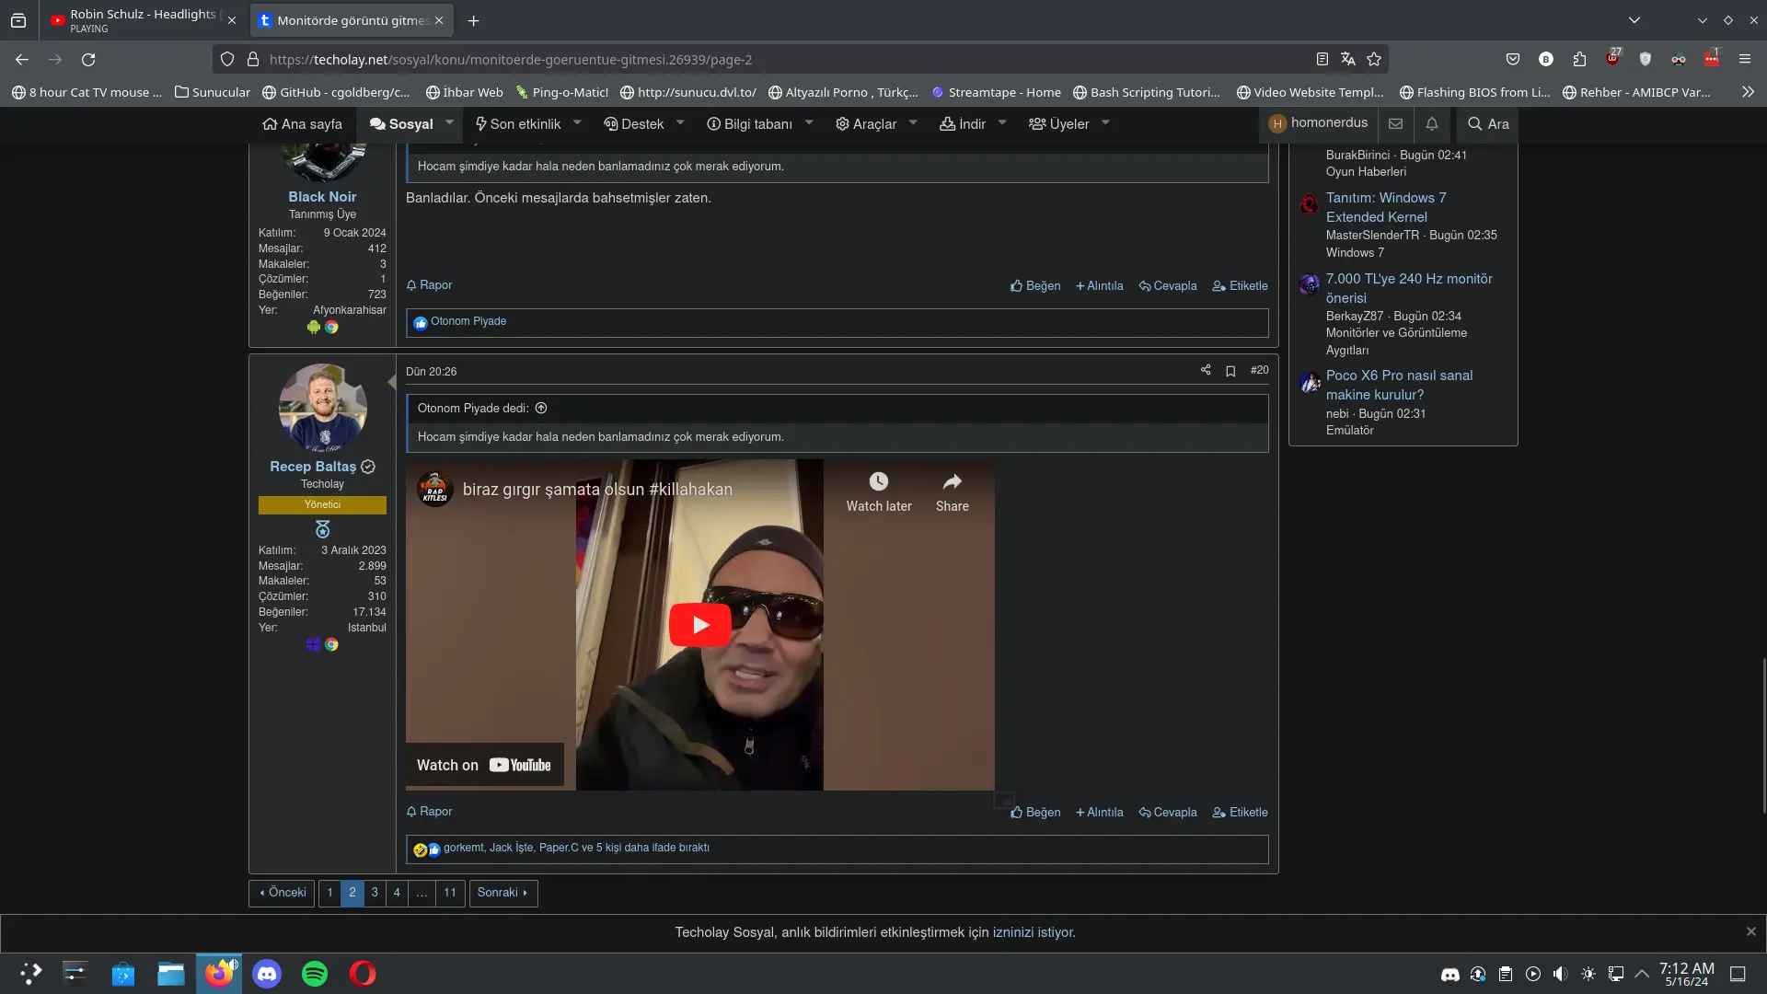The image size is (1767, 994).
Task: Allow notifications via izninizi istiyor link
Action: (1034, 932)
